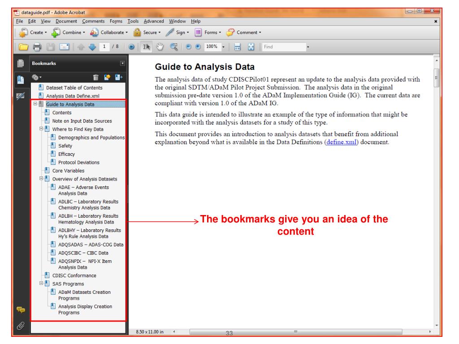The width and height of the screenshot is (459, 344).
Task: Click the Forms toolbar icon
Action: click(198, 32)
